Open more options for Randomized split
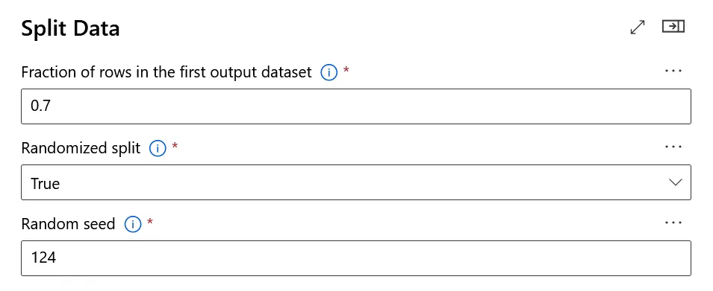The width and height of the screenshot is (713, 291). point(673,147)
